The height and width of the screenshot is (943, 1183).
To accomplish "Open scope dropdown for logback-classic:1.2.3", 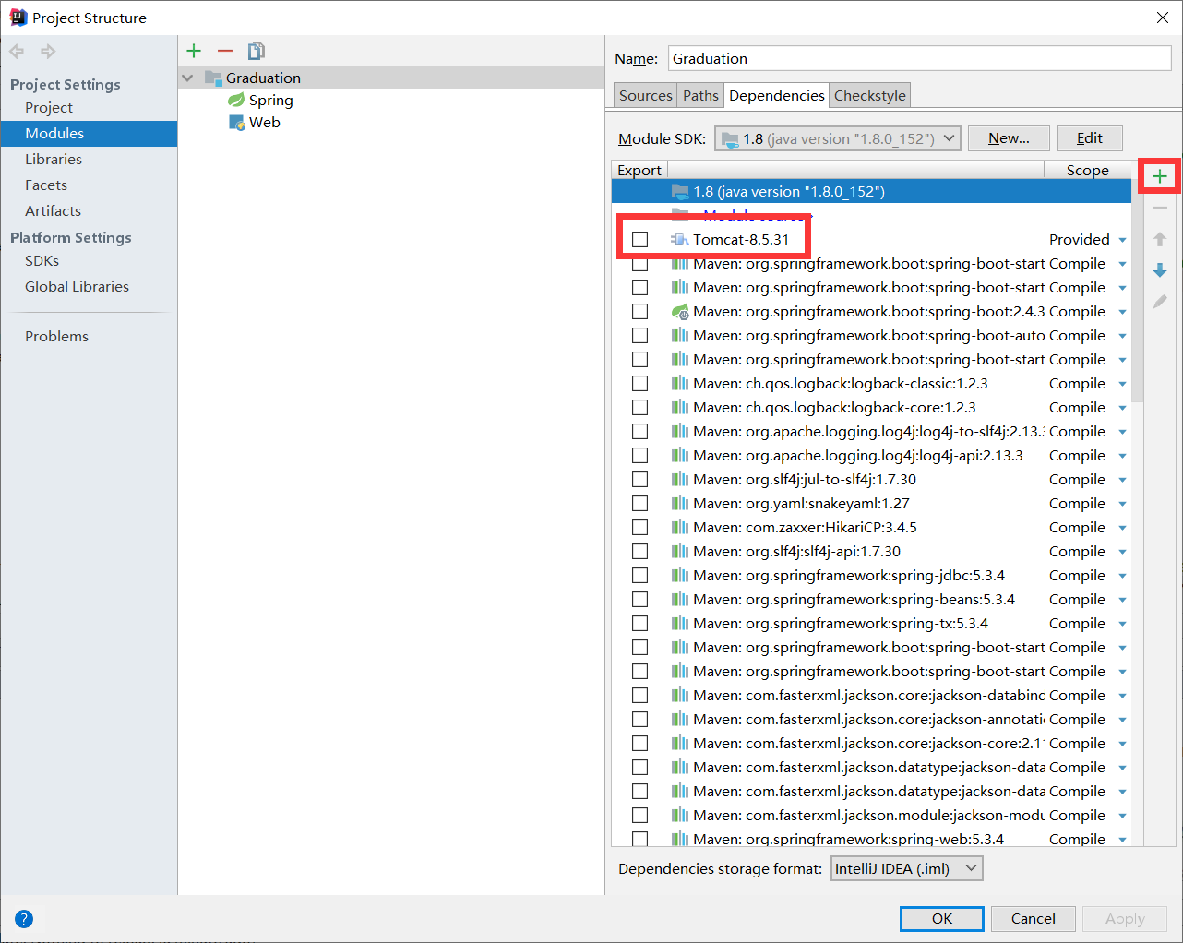I will point(1122,384).
